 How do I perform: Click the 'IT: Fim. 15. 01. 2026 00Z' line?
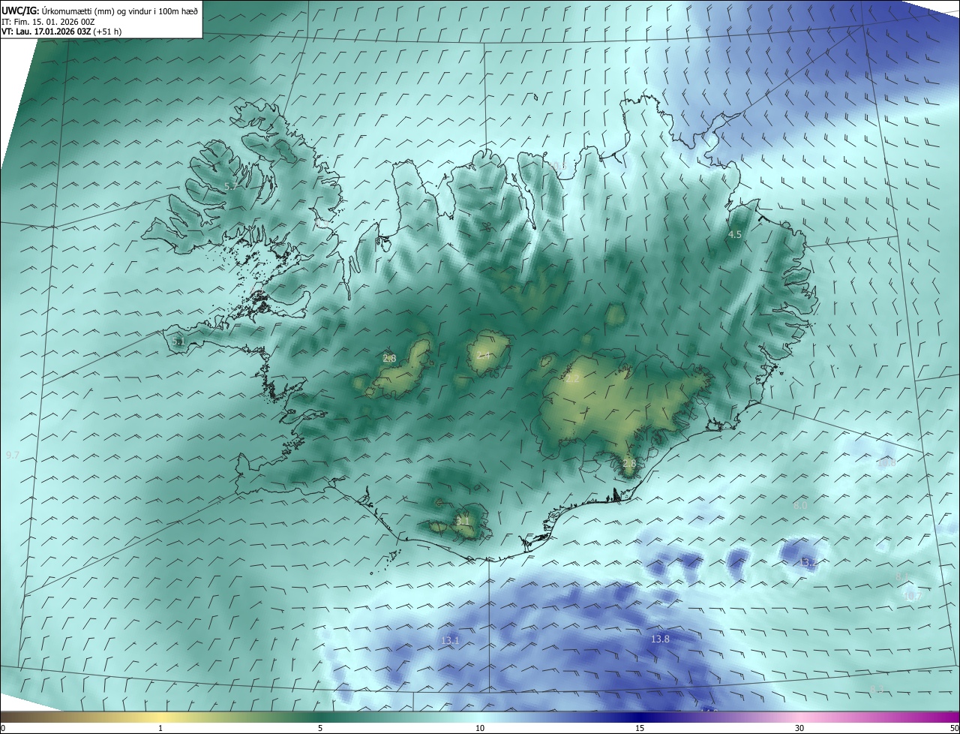(48, 22)
